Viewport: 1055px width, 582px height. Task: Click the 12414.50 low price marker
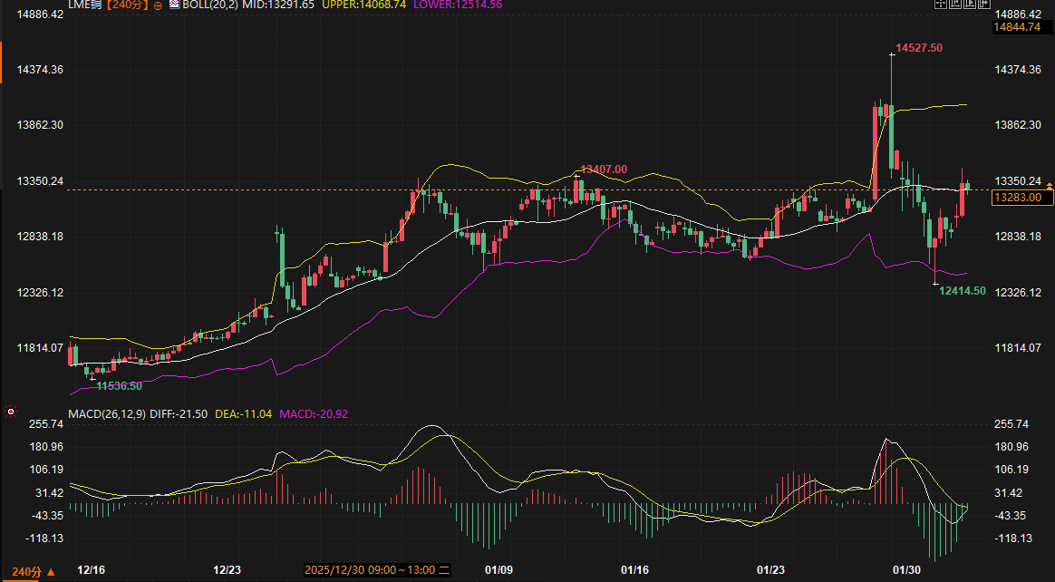click(963, 291)
